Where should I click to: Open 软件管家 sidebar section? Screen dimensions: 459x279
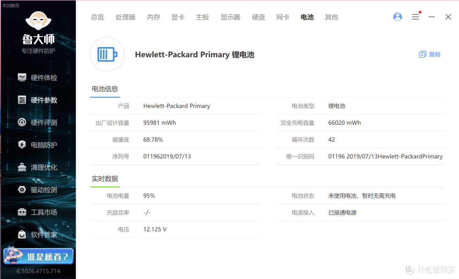pos(37,234)
